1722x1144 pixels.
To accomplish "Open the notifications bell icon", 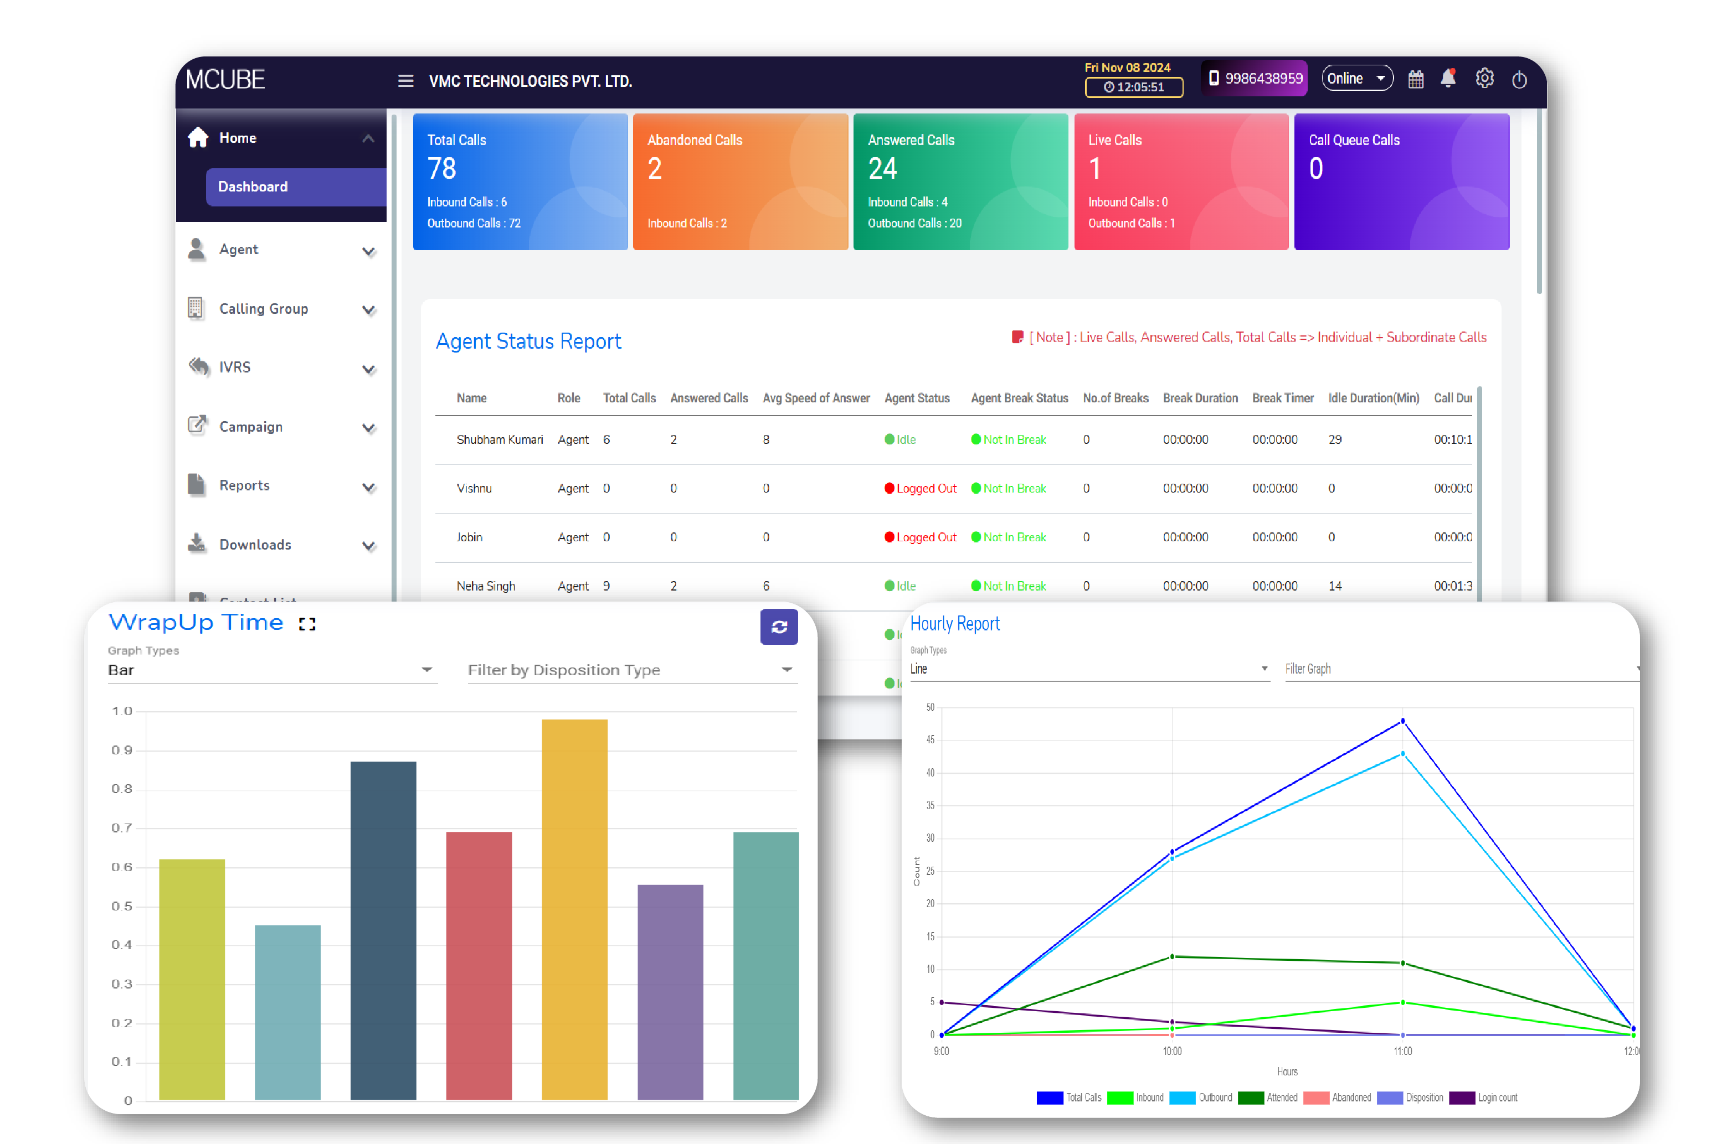I will click(x=1448, y=78).
